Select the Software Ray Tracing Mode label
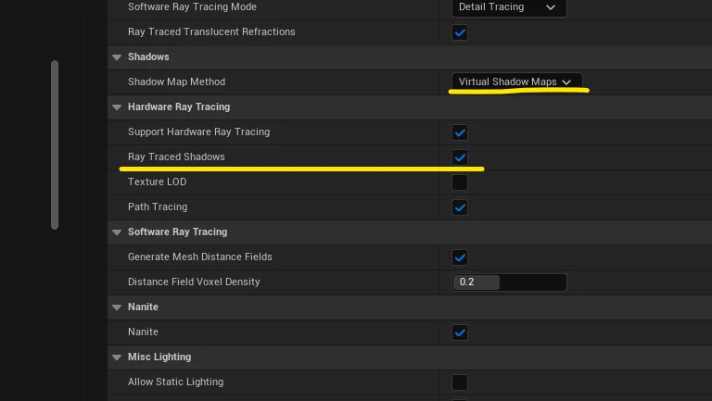Image resolution: width=712 pixels, height=401 pixels. pyautogui.click(x=192, y=6)
